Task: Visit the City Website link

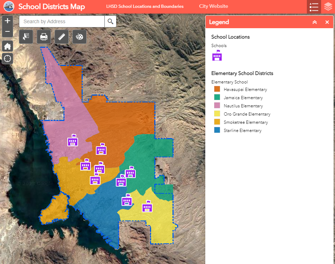Action: [x=213, y=6]
